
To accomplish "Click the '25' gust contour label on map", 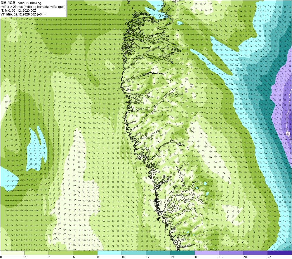I will [288, 133].
